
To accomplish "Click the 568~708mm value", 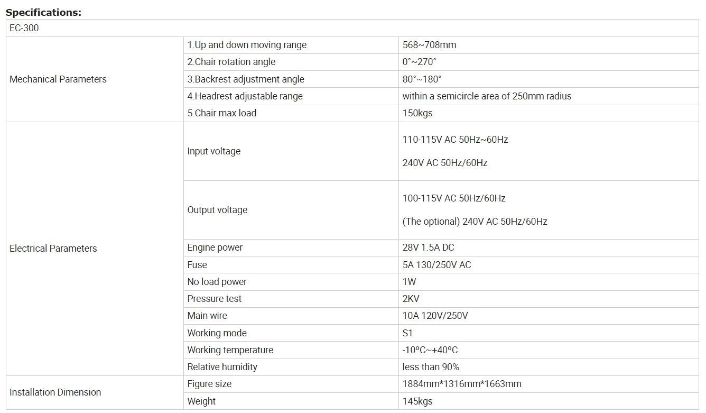I will coord(429,45).
